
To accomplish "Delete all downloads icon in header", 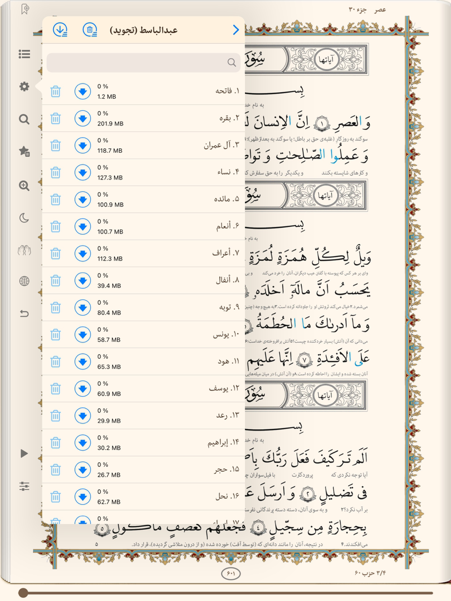I will [90, 30].
